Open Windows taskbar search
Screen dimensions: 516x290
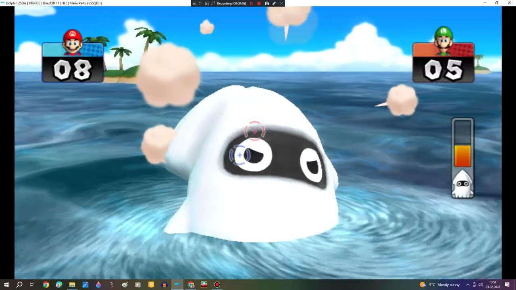[19, 285]
